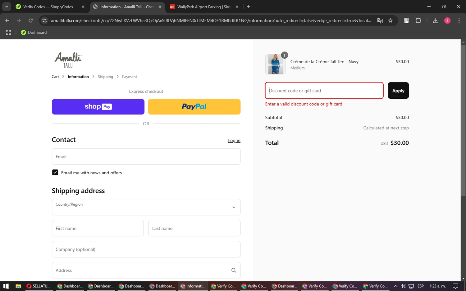Click the address search magnifier icon
The width and height of the screenshot is (466, 291).
(x=234, y=270)
